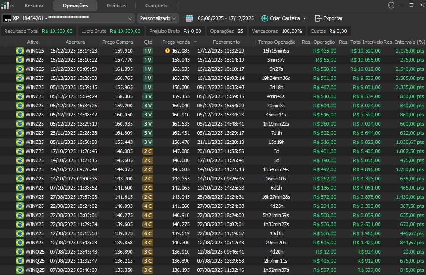
Task: Click the Brazil flag on the first WING26 row
Action: [20, 51]
